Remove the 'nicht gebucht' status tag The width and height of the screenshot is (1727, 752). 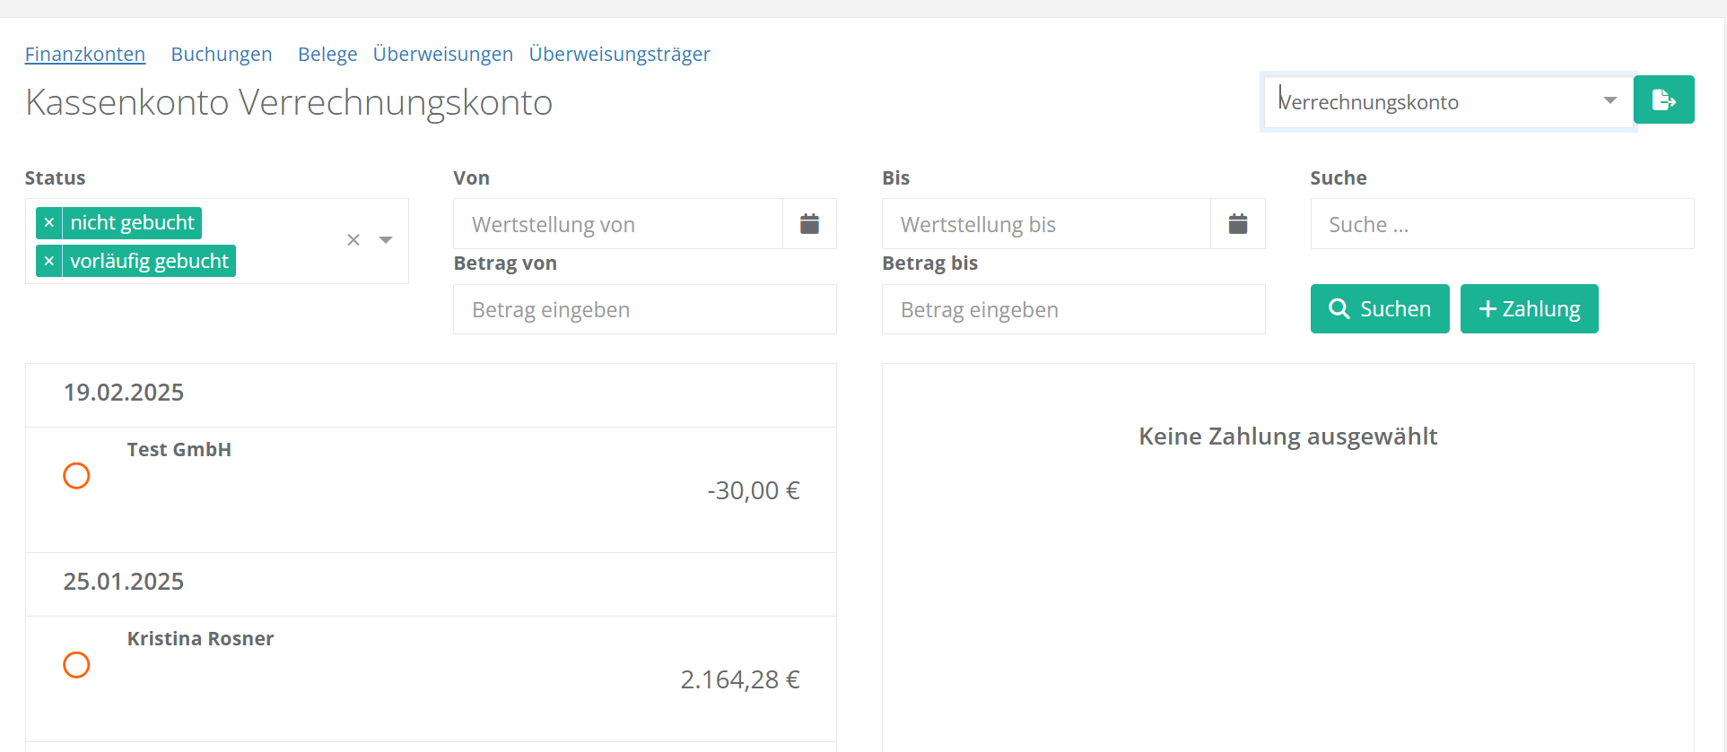coord(49,223)
